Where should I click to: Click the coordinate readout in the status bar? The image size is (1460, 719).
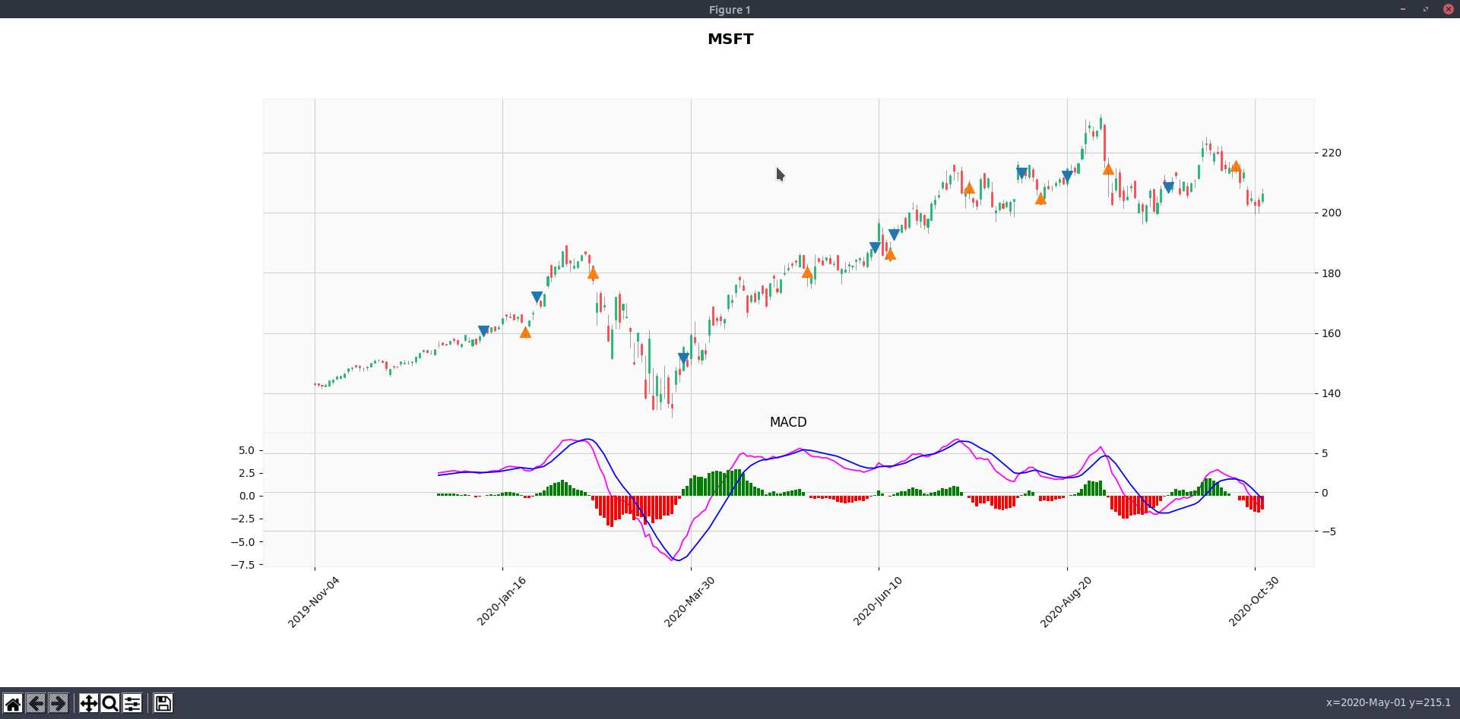1386,703
